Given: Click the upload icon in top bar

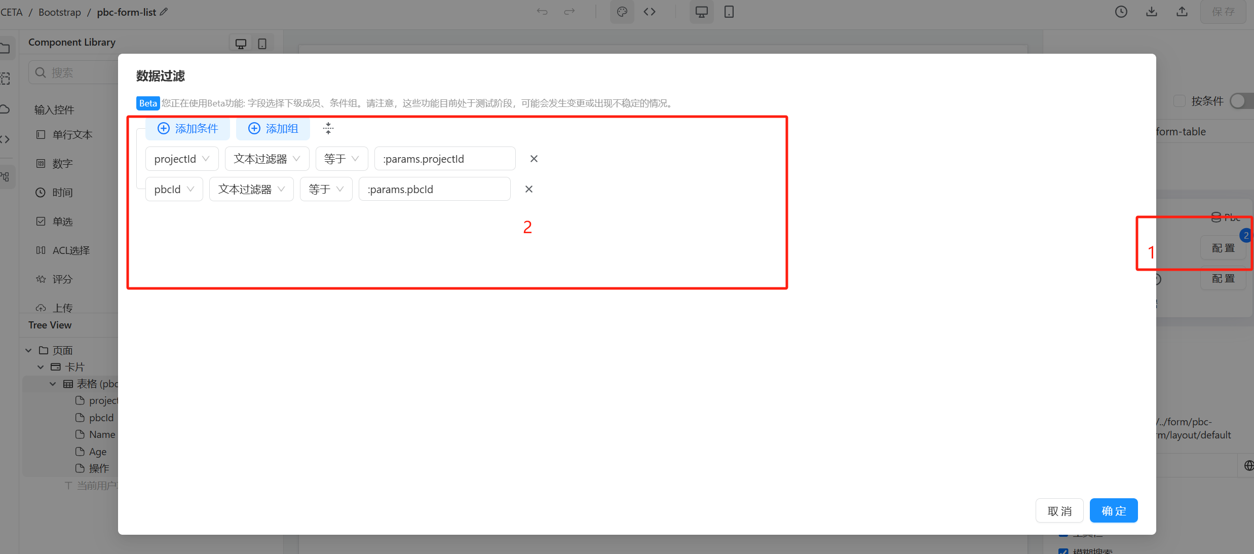Looking at the screenshot, I should tap(1182, 12).
